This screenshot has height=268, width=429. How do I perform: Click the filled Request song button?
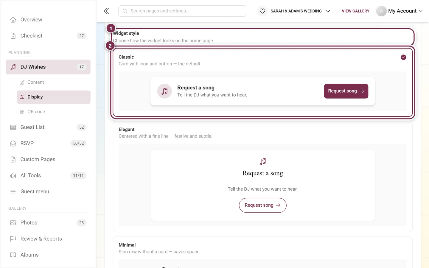346,91
